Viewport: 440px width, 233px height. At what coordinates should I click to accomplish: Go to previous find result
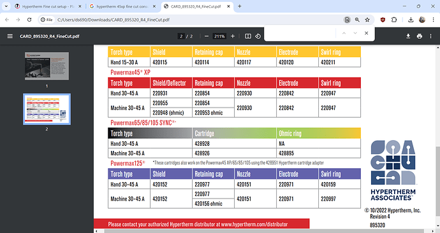(344, 33)
